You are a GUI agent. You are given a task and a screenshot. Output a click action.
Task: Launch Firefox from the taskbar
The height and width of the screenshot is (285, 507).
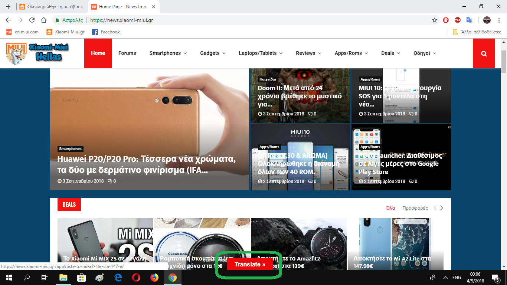[x=154, y=277]
